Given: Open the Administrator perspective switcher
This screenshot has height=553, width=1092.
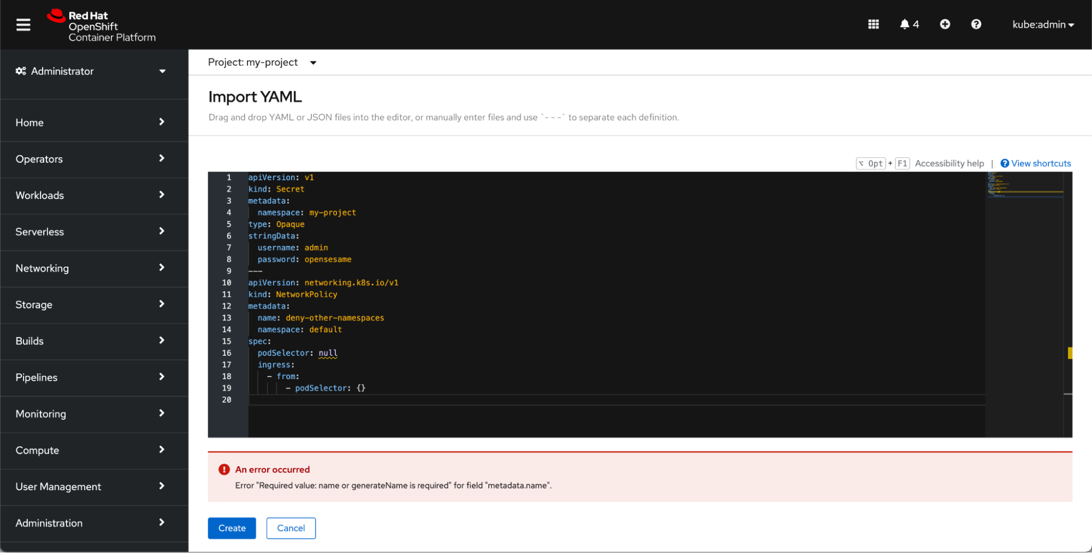Looking at the screenshot, I should tap(94, 71).
